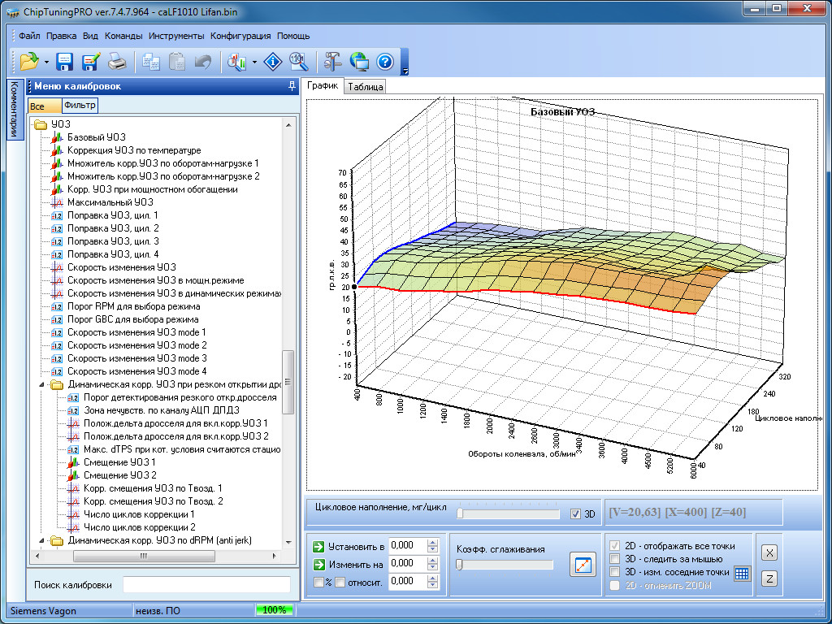Open dropdown arrow beside the Open folder icon

[46, 62]
